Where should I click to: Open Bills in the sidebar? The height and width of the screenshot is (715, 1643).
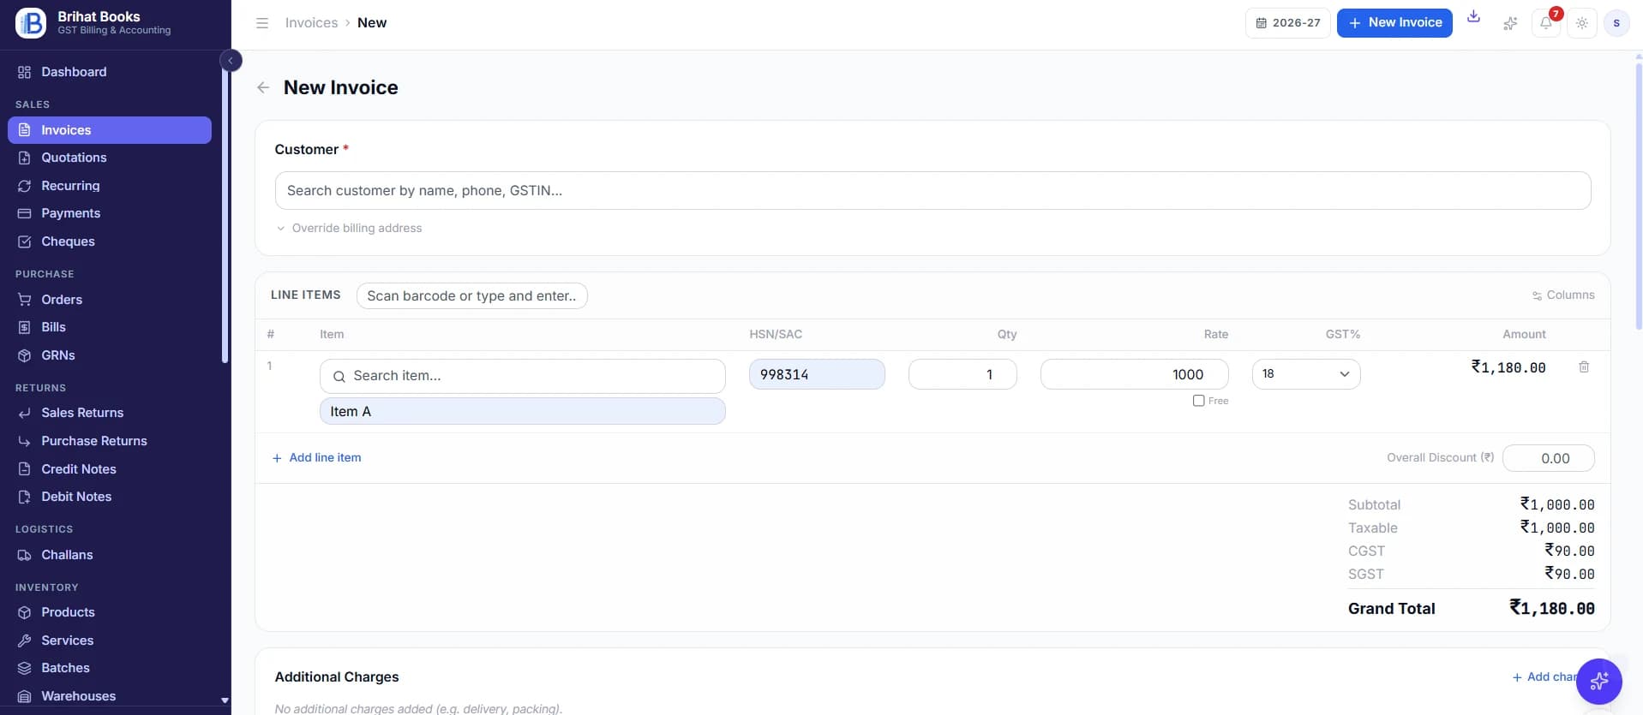[110, 327]
